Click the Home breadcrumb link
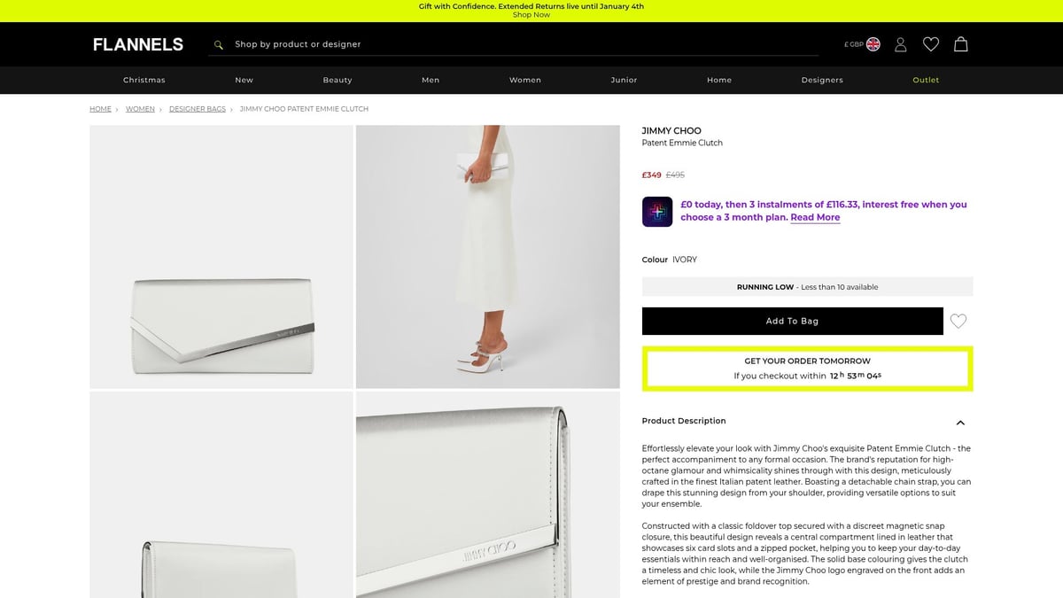1063x598 pixels. pyautogui.click(x=100, y=109)
